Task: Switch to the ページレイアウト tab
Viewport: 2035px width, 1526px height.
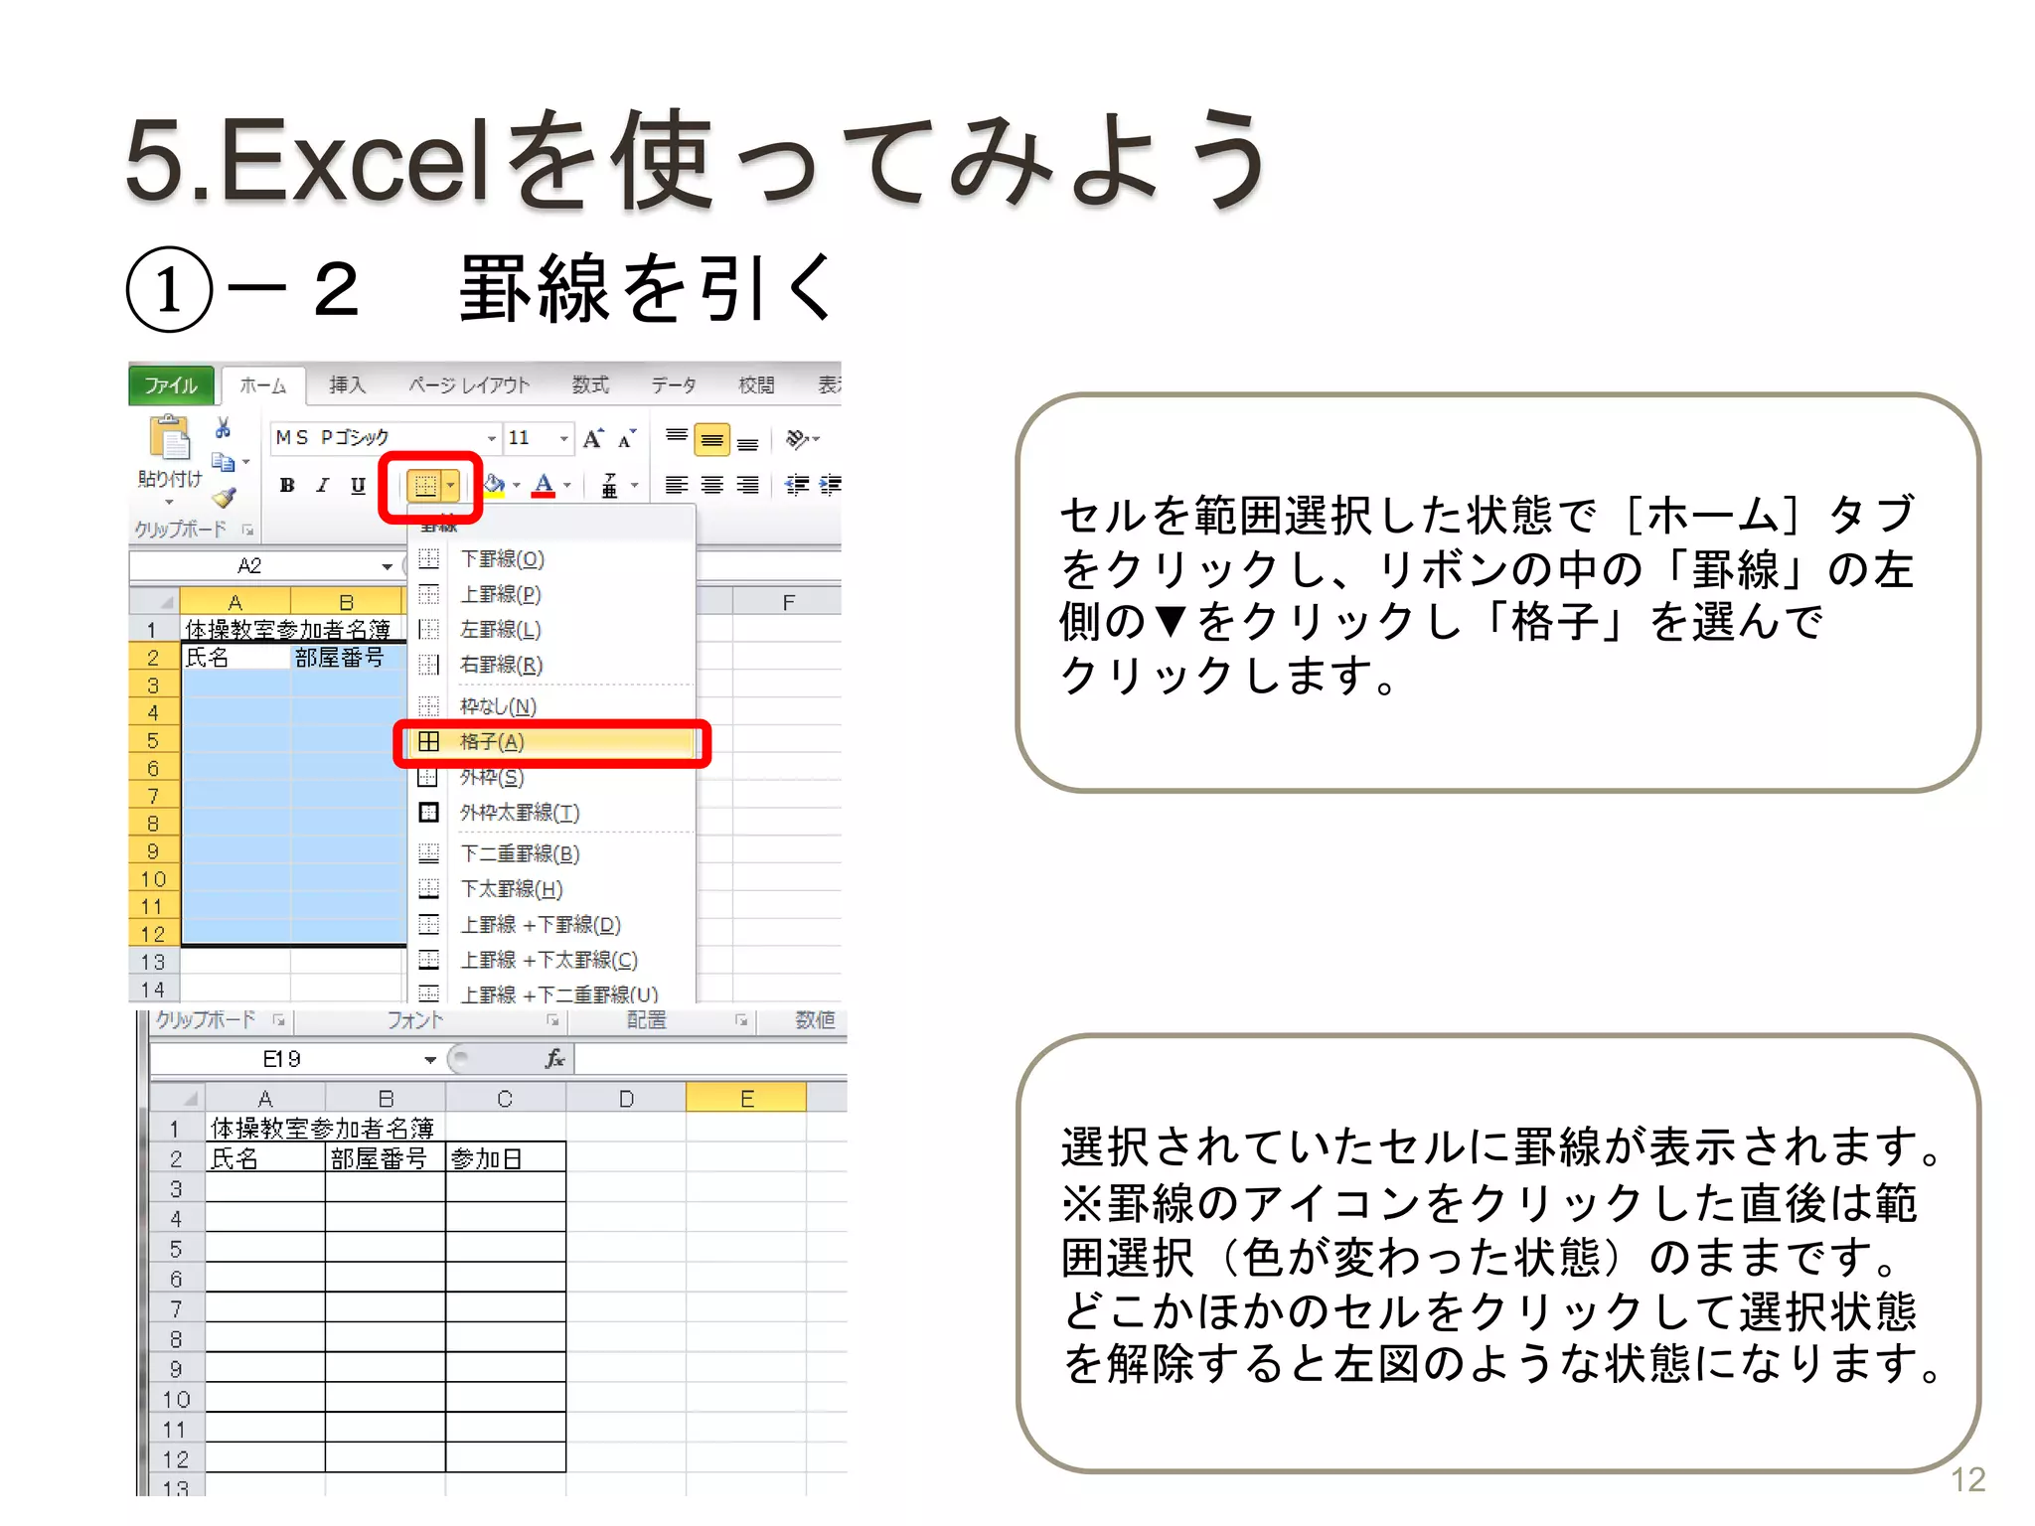Action: coord(469,385)
